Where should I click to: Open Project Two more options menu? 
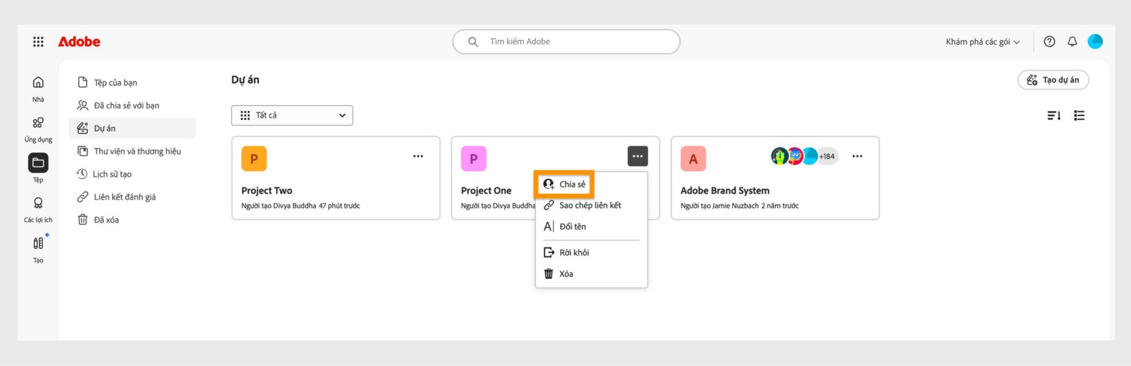click(x=418, y=156)
